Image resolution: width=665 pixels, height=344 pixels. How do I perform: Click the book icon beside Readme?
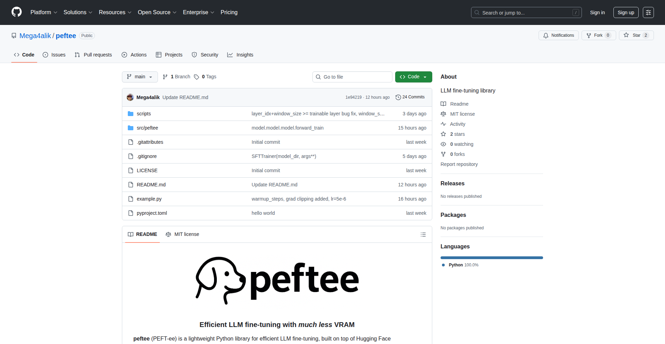click(443, 104)
